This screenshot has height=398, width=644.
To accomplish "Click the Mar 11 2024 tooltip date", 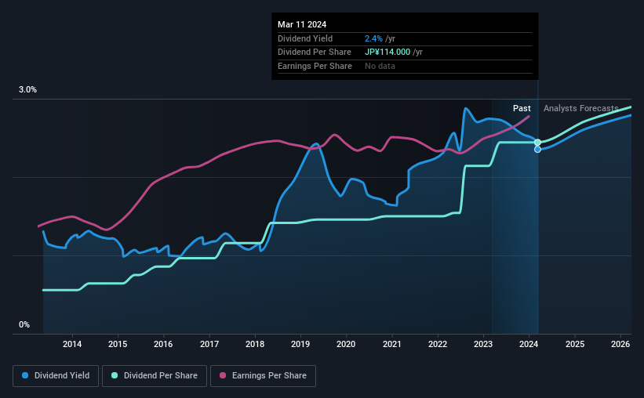I will (302, 24).
